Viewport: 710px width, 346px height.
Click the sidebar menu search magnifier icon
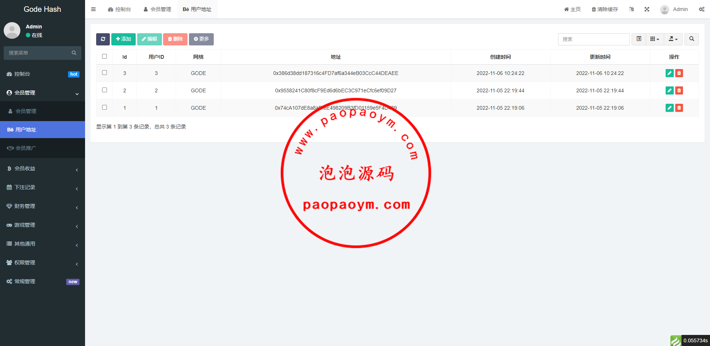point(74,53)
